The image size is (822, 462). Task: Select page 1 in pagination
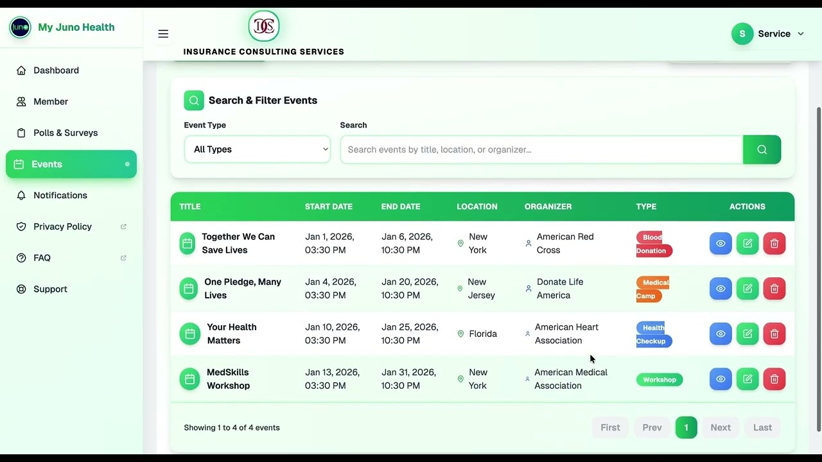pos(686,427)
